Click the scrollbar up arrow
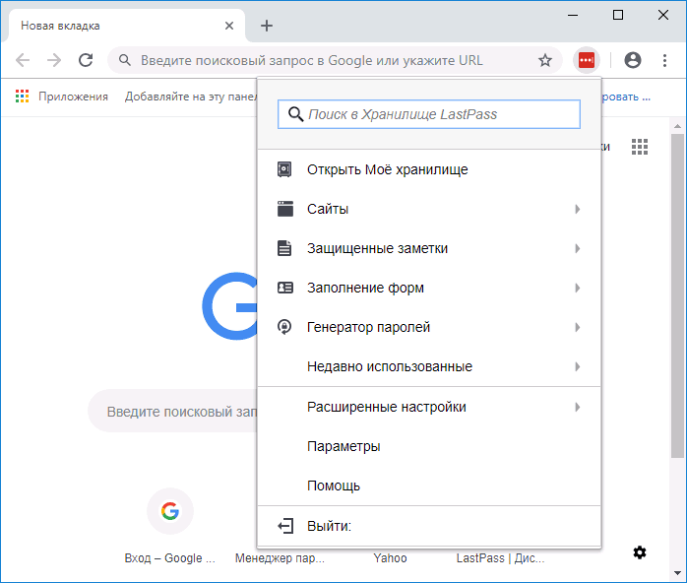Viewport: 687px width, 583px height. [x=677, y=126]
